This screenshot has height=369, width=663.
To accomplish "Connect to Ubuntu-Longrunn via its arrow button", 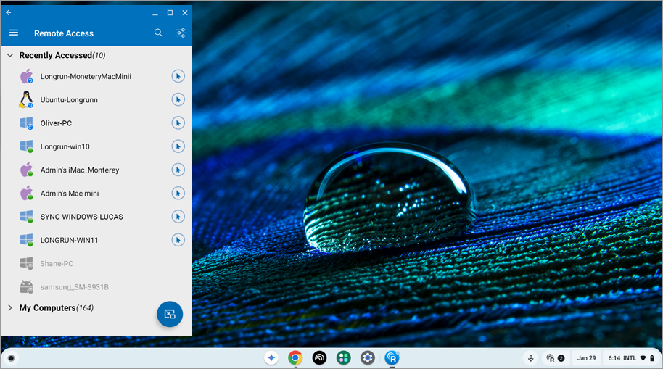I will [x=178, y=100].
